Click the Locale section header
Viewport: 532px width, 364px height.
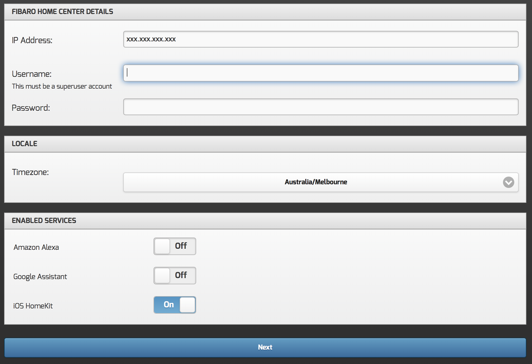coord(25,144)
